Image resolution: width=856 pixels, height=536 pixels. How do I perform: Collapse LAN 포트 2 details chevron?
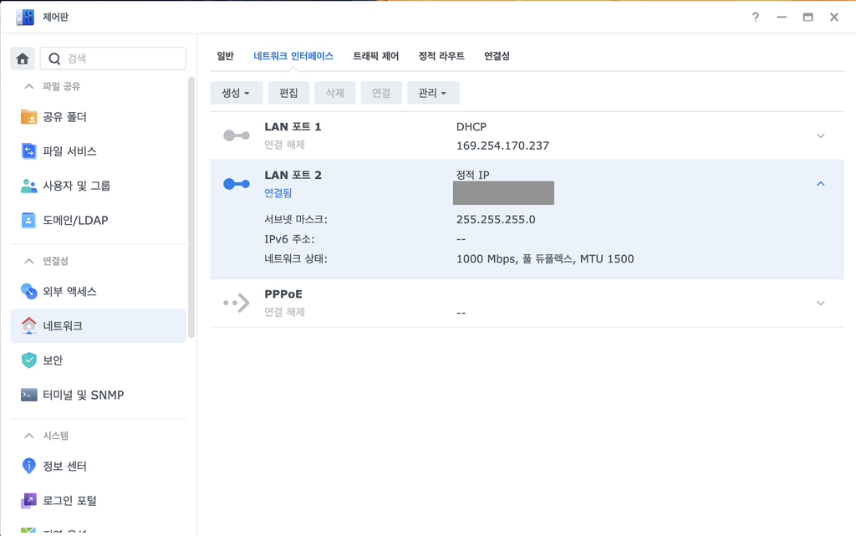pos(821,184)
